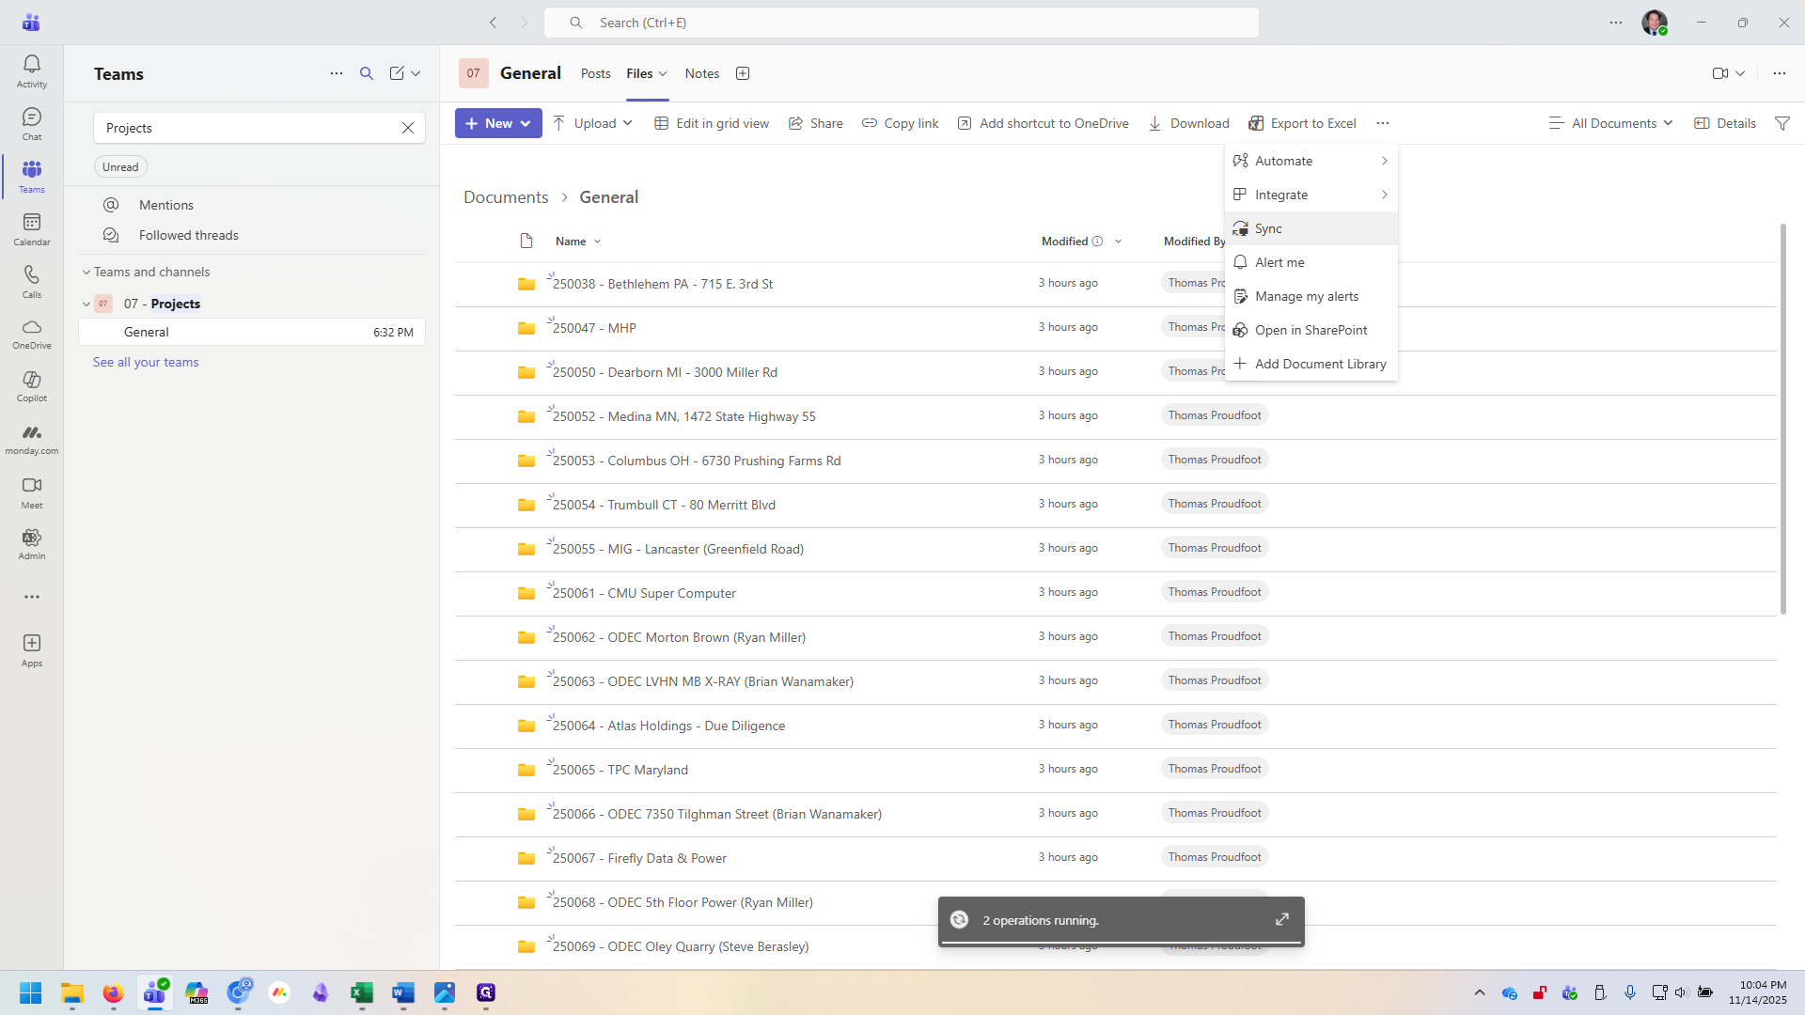The height and width of the screenshot is (1015, 1805).
Task: Expand the New button dropdown
Action: coord(525,123)
